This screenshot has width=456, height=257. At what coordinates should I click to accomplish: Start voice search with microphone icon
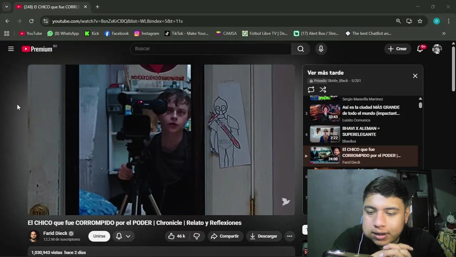321,49
